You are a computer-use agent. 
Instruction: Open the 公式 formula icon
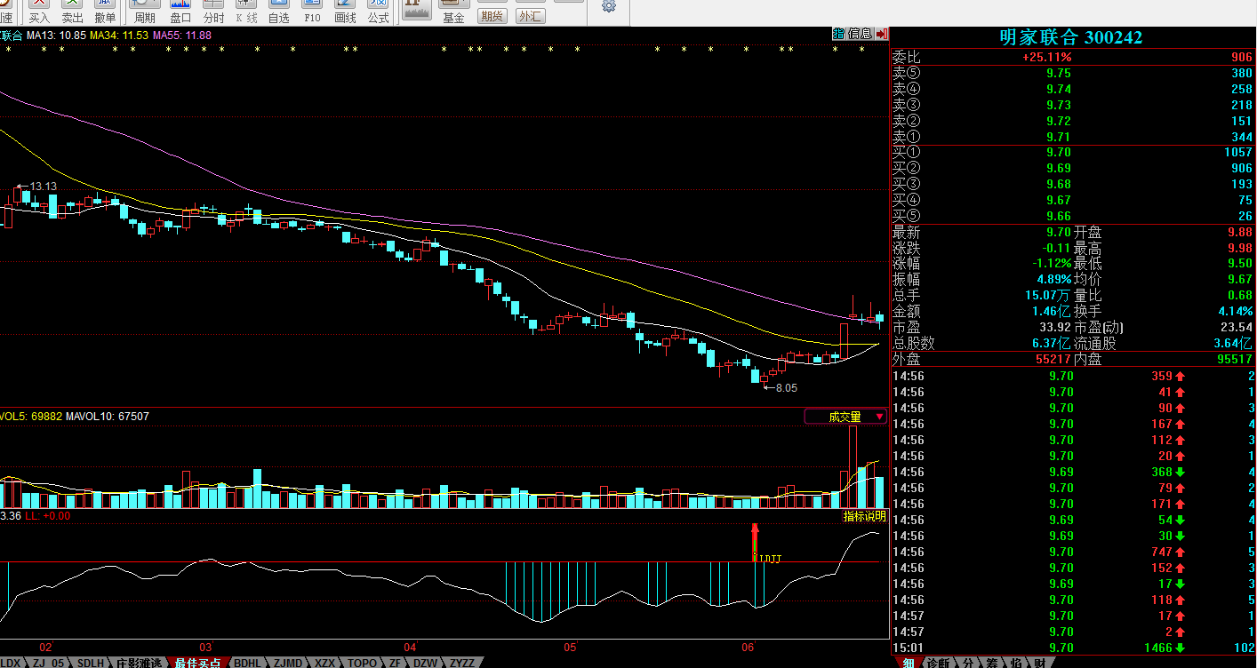[x=378, y=12]
